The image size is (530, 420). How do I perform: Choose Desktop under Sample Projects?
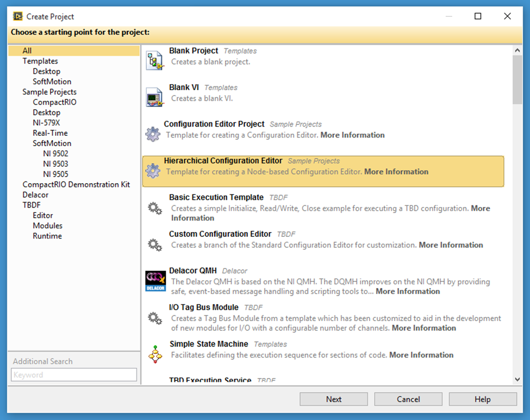point(46,112)
